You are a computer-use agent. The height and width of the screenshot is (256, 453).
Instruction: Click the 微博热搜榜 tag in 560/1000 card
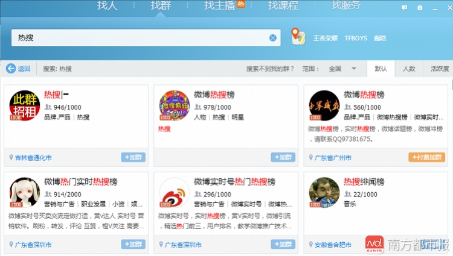tap(392, 117)
